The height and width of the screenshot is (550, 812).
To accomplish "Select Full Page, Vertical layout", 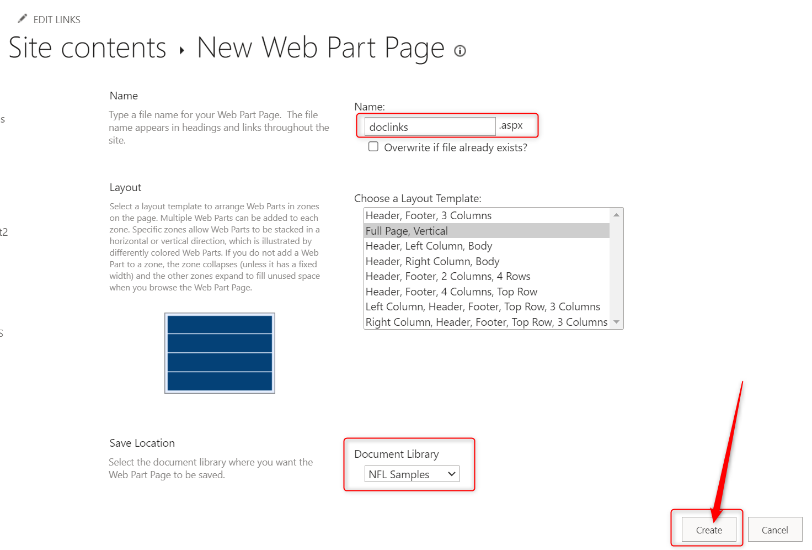I will pyautogui.click(x=487, y=231).
